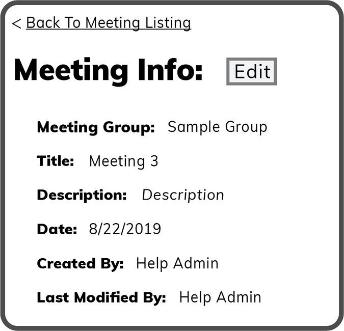Click 'Admin' in the Last Modified By value
This screenshot has height=331, width=344.
pyautogui.click(x=239, y=298)
